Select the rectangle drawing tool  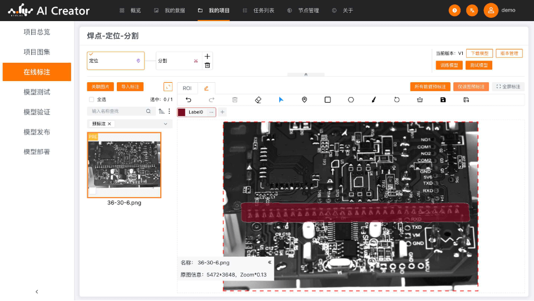(x=328, y=100)
